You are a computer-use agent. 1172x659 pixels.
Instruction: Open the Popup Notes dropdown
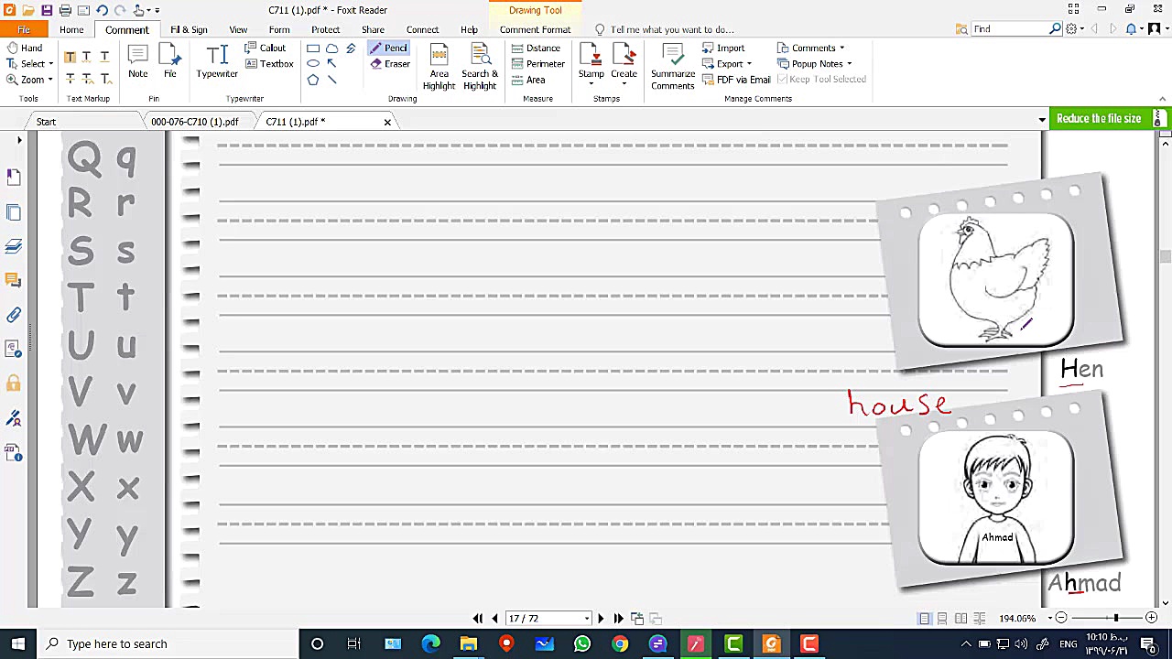tap(815, 64)
